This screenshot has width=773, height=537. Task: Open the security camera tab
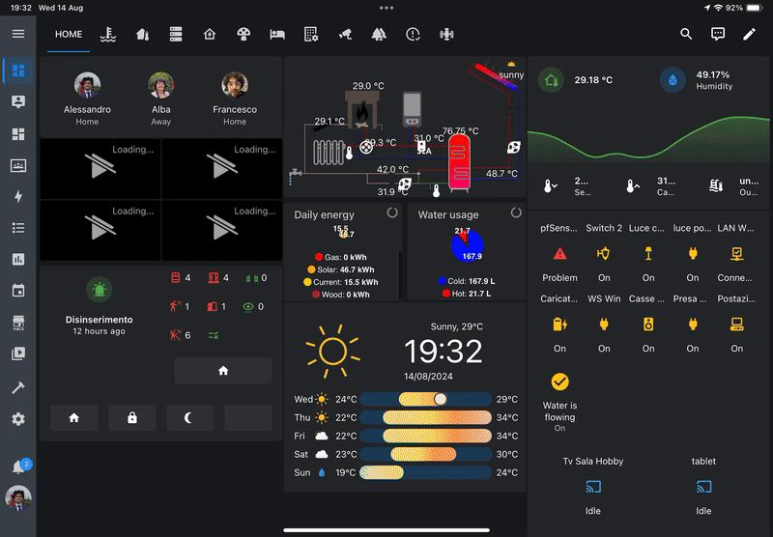click(345, 34)
